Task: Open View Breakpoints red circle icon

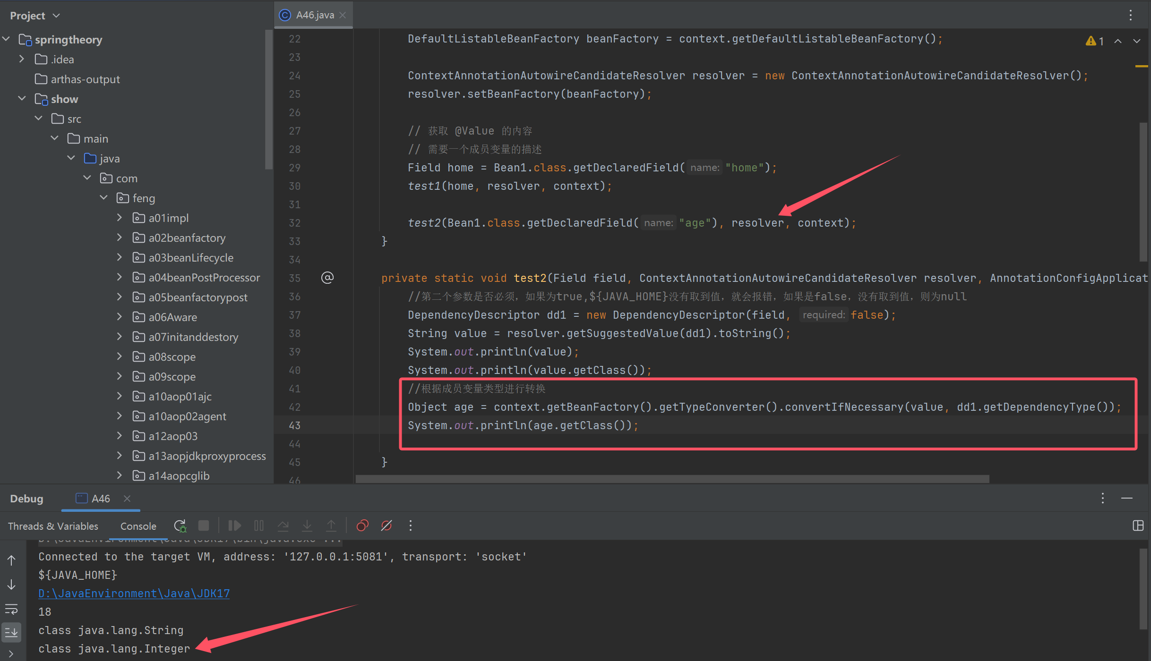Action: pyautogui.click(x=362, y=525)
